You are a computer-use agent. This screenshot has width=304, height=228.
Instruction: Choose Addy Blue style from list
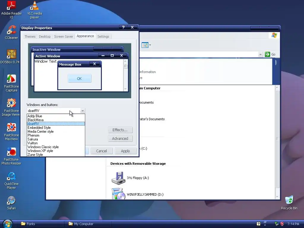click(x=56, y=116)
